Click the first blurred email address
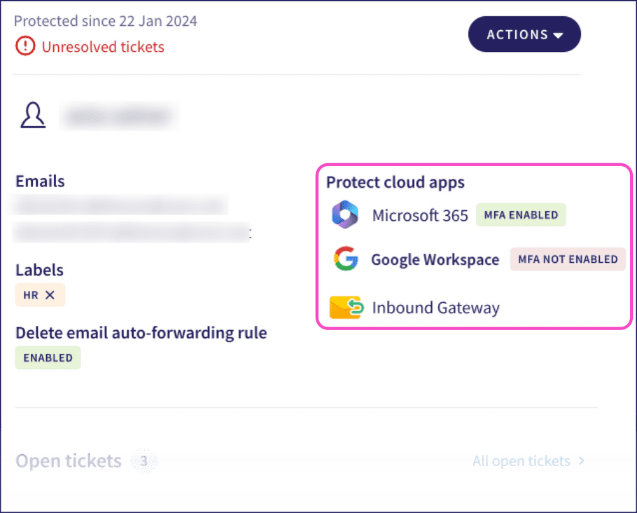The image size is (637, 513). 121,205
